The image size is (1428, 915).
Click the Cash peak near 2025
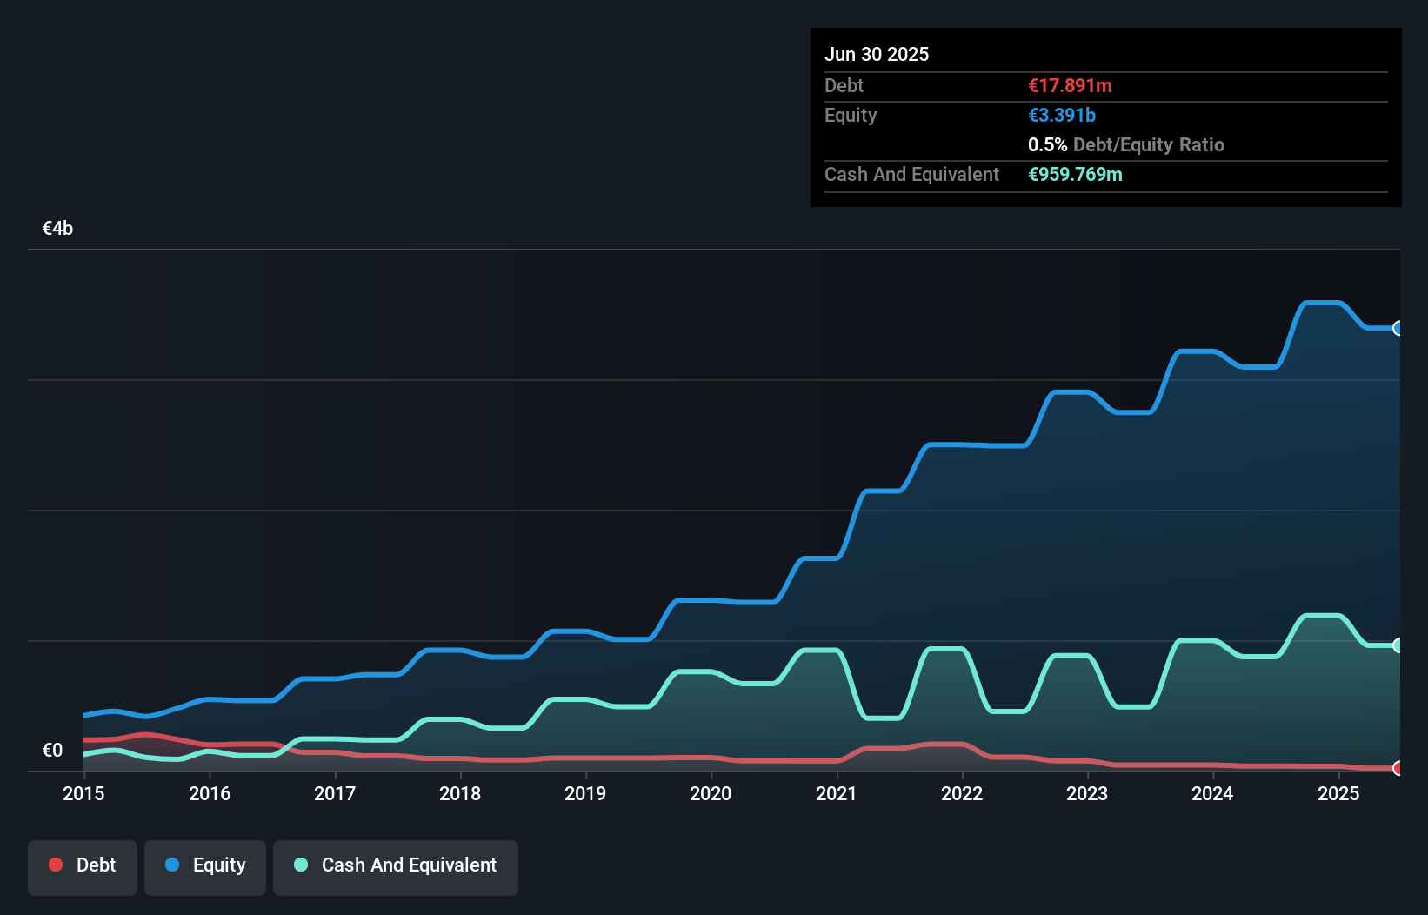[x=1321, y=616]
